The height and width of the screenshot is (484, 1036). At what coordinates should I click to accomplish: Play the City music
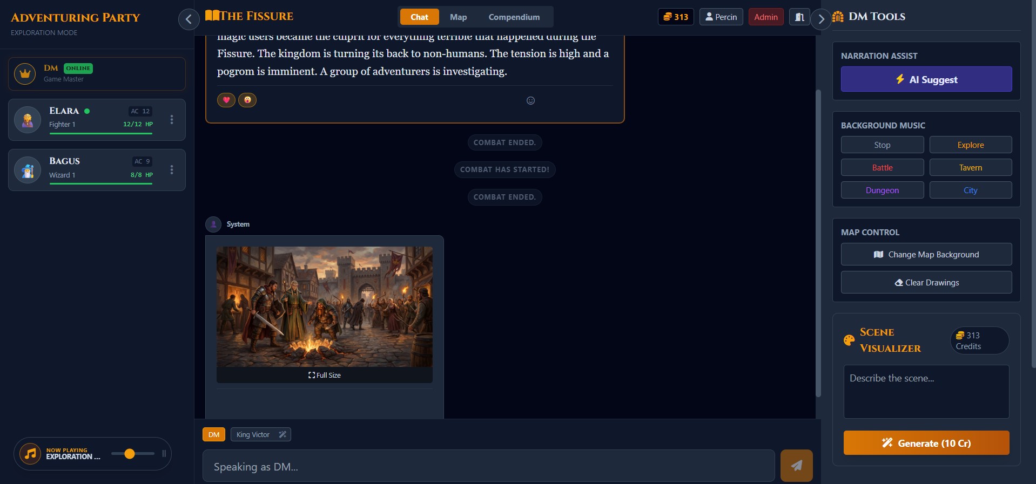pyautogui.click(x=971, y=190)
